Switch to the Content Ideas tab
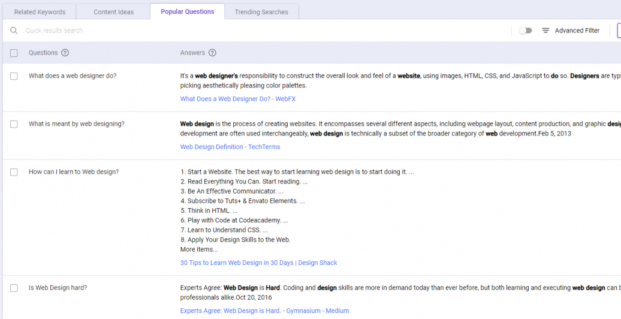Viewport: 621px width, 319px height. point(114,12)
